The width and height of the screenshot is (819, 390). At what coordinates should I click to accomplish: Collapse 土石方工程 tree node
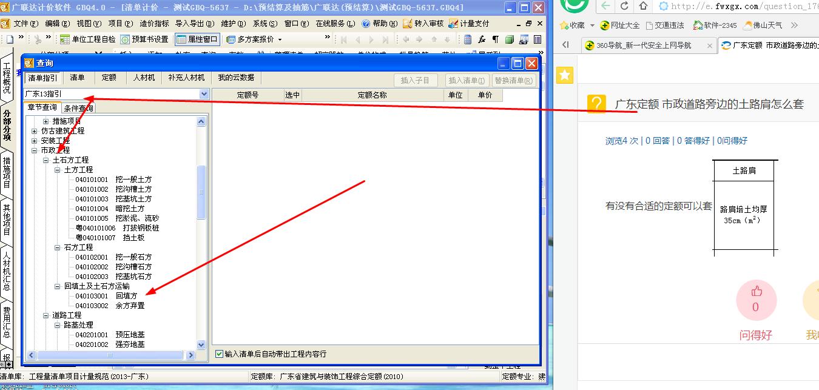(x=46, y=160)
